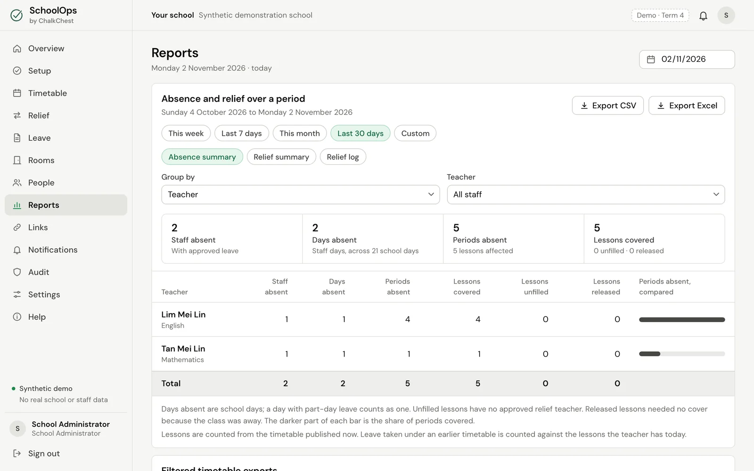Click Tan Mei Lin periods comparison bar

pyautogui.click(x=682, y=354)
